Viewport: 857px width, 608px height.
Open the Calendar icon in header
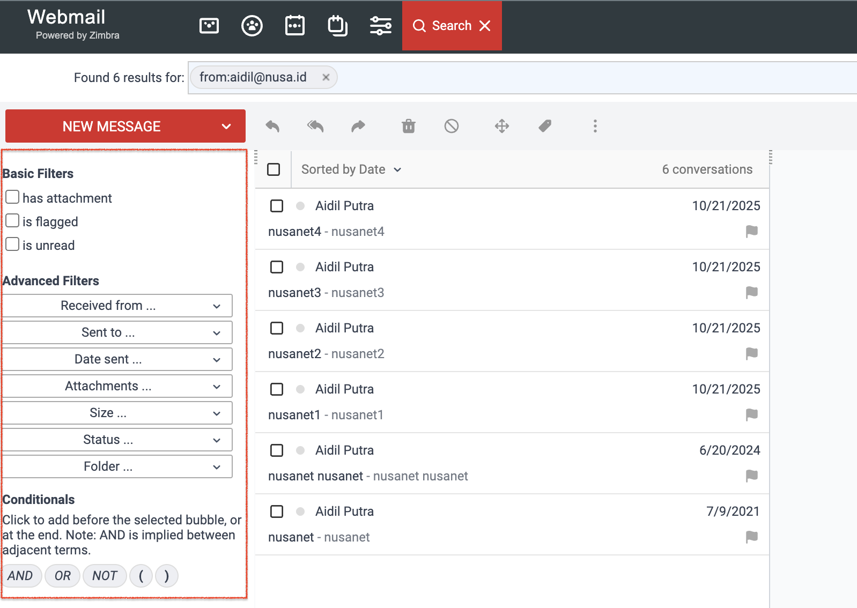(295, 26)
